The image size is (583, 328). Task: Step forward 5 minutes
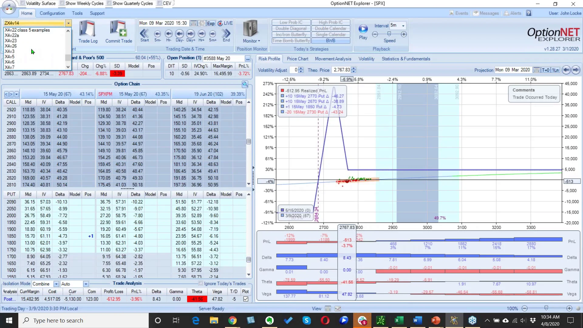click(213, 35)
